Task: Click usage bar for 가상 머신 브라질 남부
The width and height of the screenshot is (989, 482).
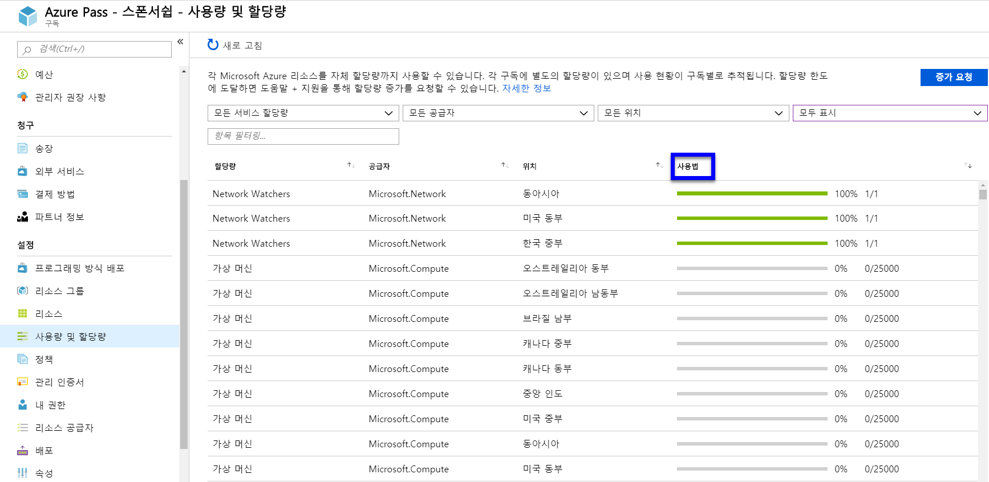Action: (752, 318)
